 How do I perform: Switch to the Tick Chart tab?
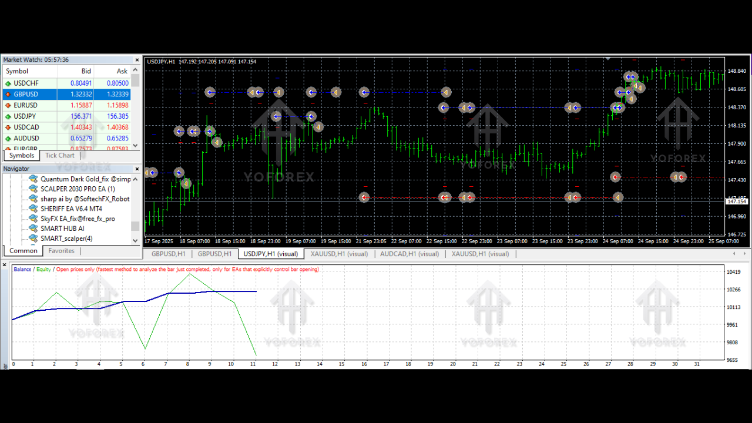(59, 155)
